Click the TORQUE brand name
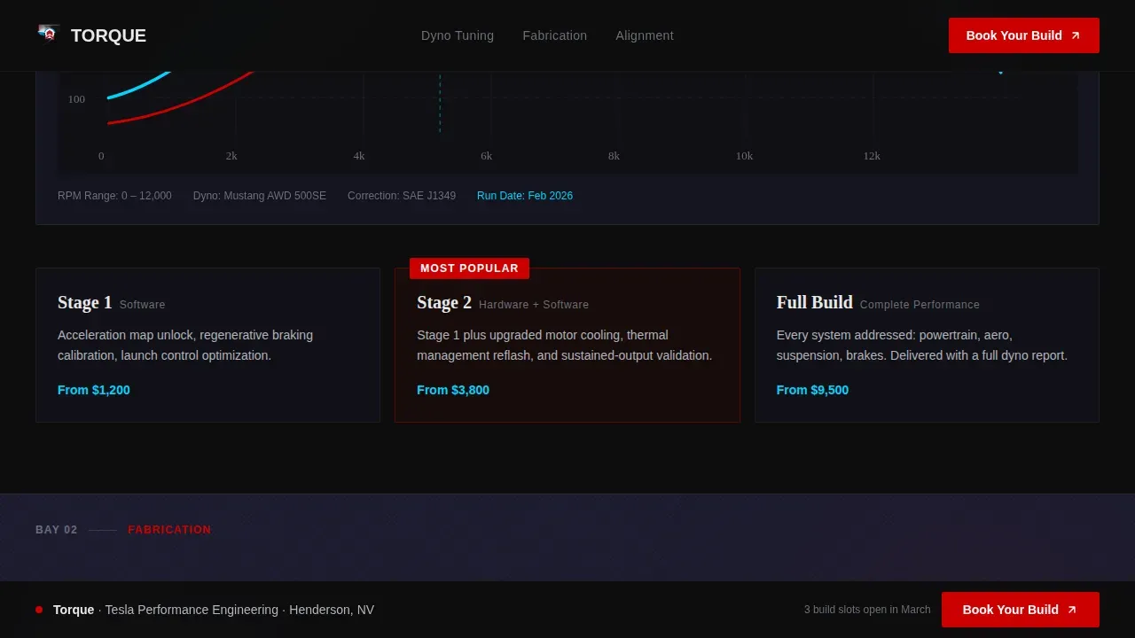Viewport: 1135px width, 638px height. (108, 35)
